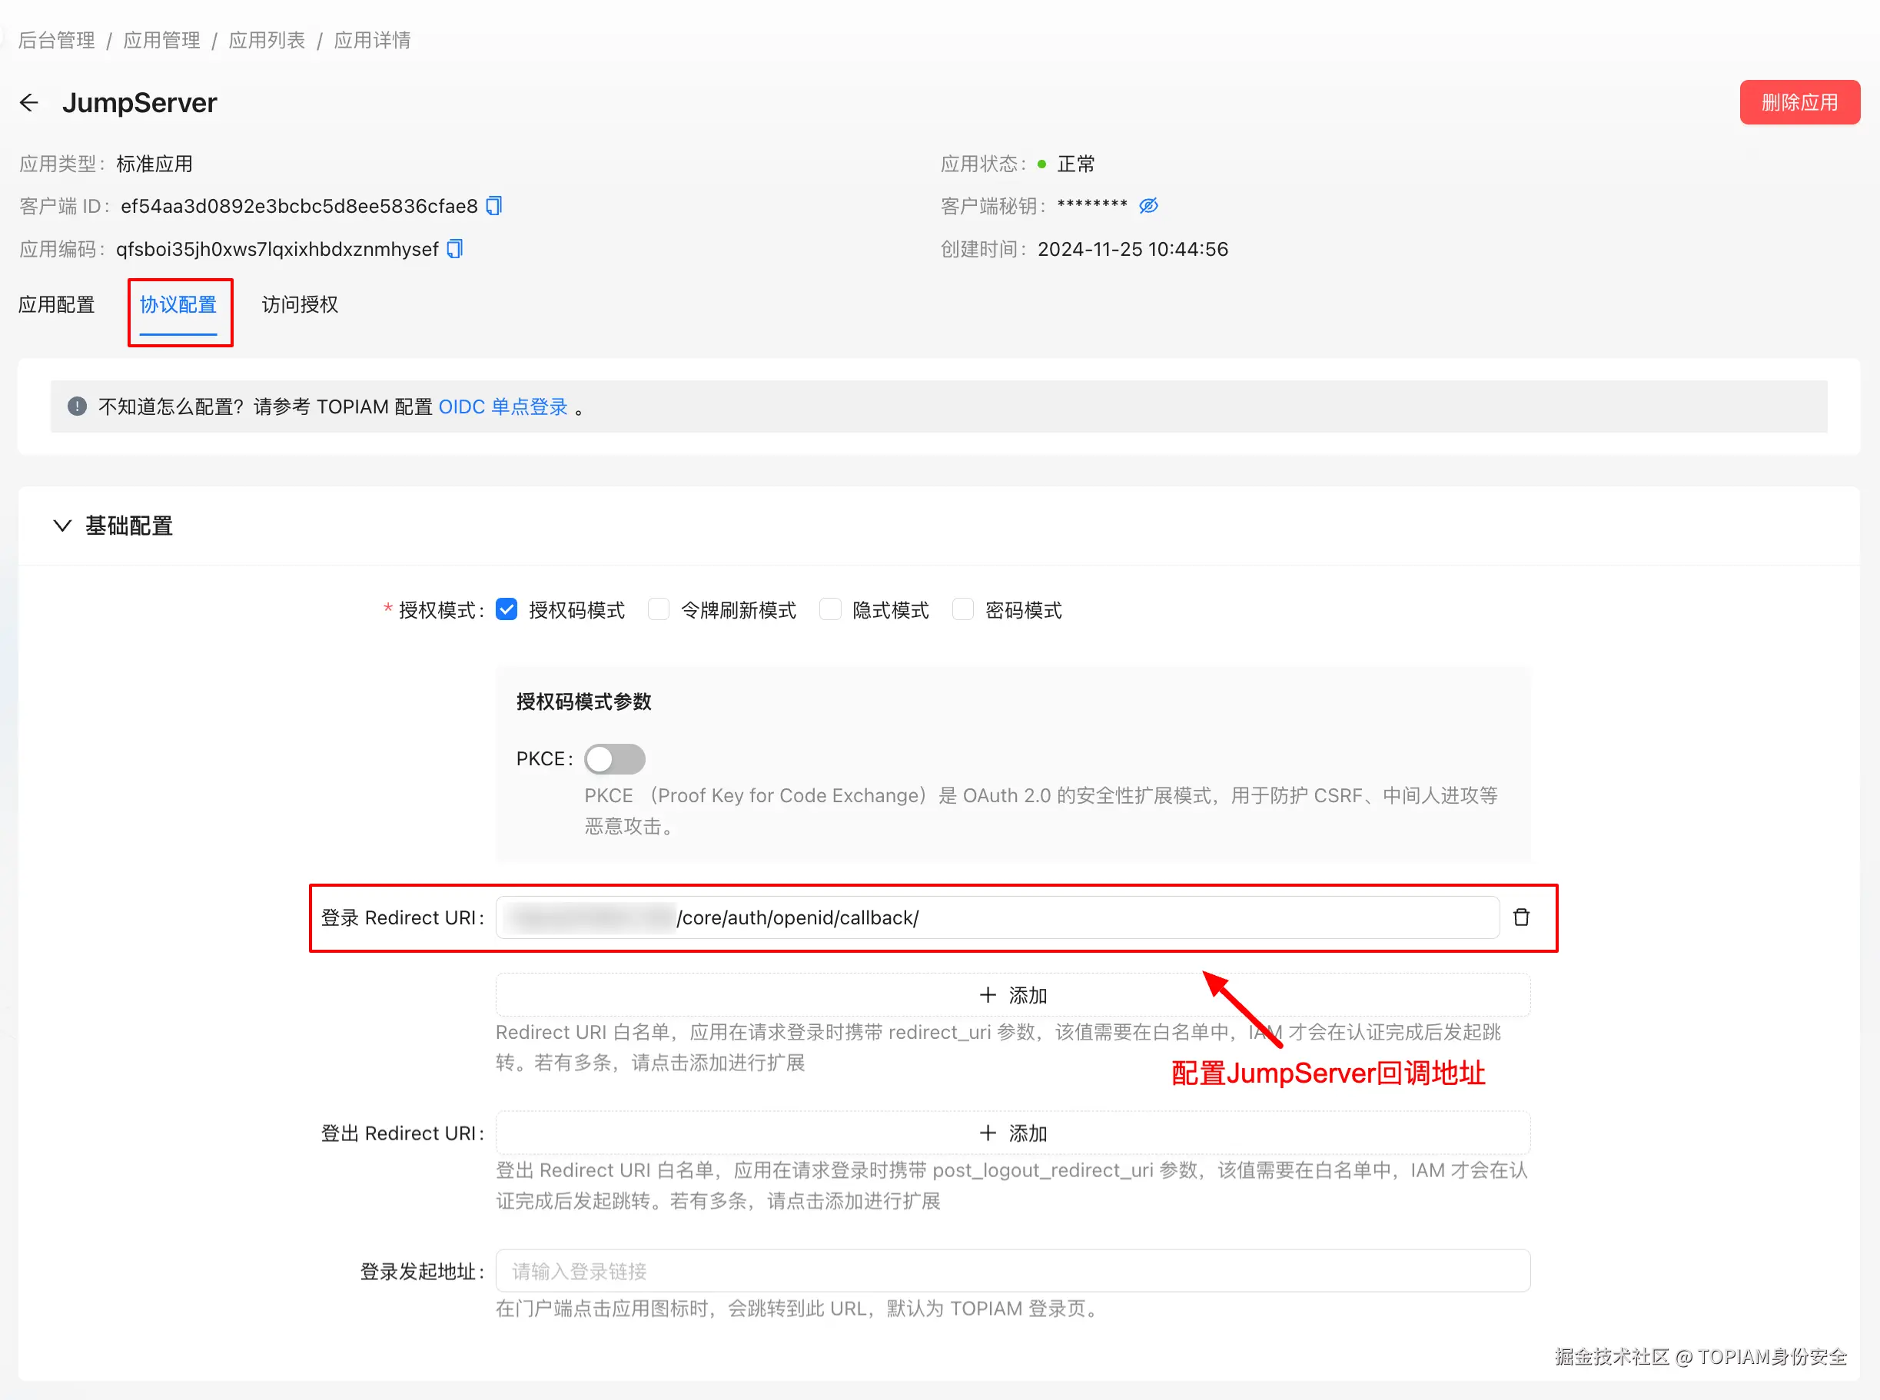This screenshot has height=1400, width=1880.
Task: Delete the login Redirect URI entry
Action: point(1522,917)
